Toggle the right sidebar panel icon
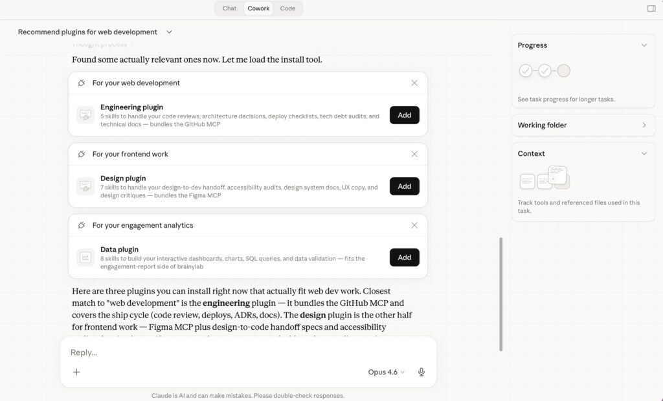The height and width of the screenshot is (401, 663). (x=651, y=8)
